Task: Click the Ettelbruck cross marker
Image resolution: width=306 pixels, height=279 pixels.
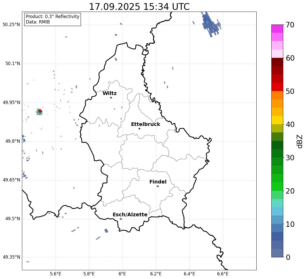Action: 139,129
